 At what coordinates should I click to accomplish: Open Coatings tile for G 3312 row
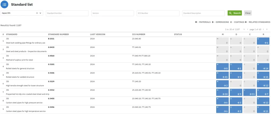point(250,92)
